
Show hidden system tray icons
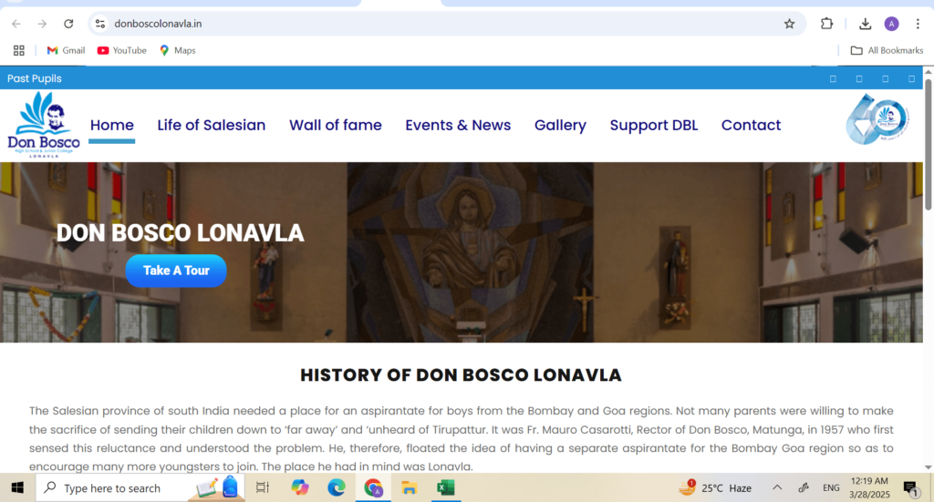(777, 487)
